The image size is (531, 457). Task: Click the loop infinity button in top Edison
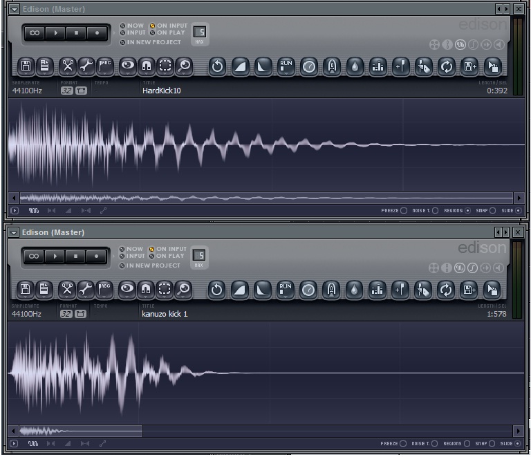[x=35, y=33]
